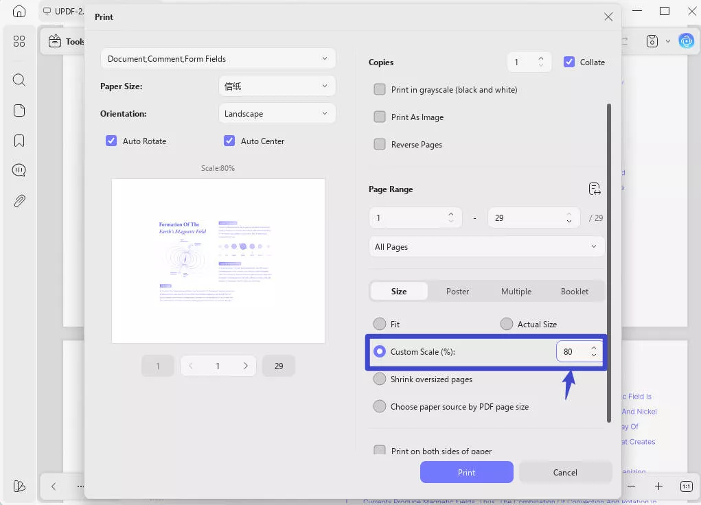This screenshot has height=505, width=701.
Task: Open the Orientation dropdown
Action: [x=277, y=113]
